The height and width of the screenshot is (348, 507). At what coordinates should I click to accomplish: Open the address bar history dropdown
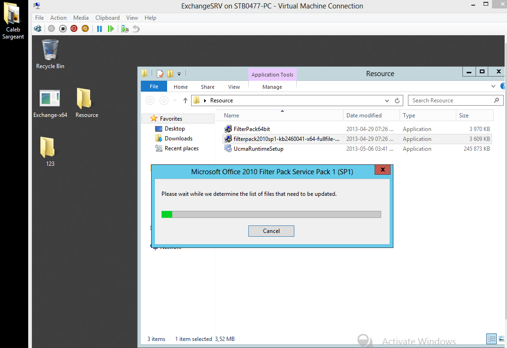point(387,101)
